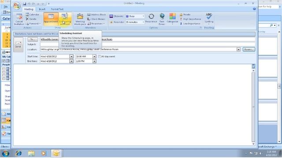The image size is (282, 158).
Task: Open the File menu in Outlook window
Action: click(6, 7)
